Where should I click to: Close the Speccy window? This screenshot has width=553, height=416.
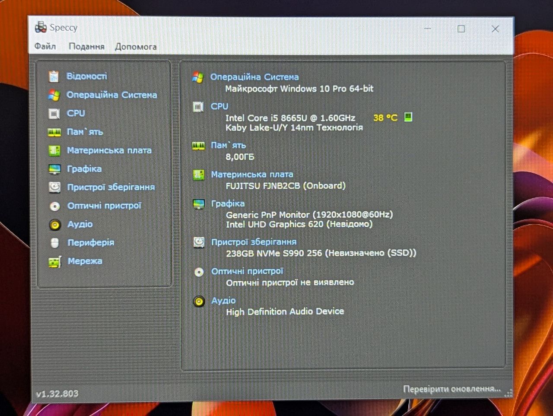[x=495, y=29]
